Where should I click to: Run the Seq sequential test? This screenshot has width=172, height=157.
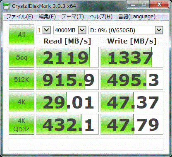tap(21, 57)
